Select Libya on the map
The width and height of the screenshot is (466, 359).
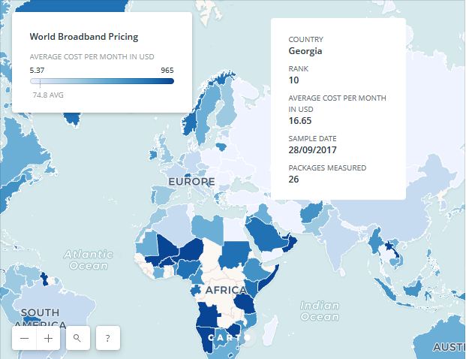tap(207, 228)
